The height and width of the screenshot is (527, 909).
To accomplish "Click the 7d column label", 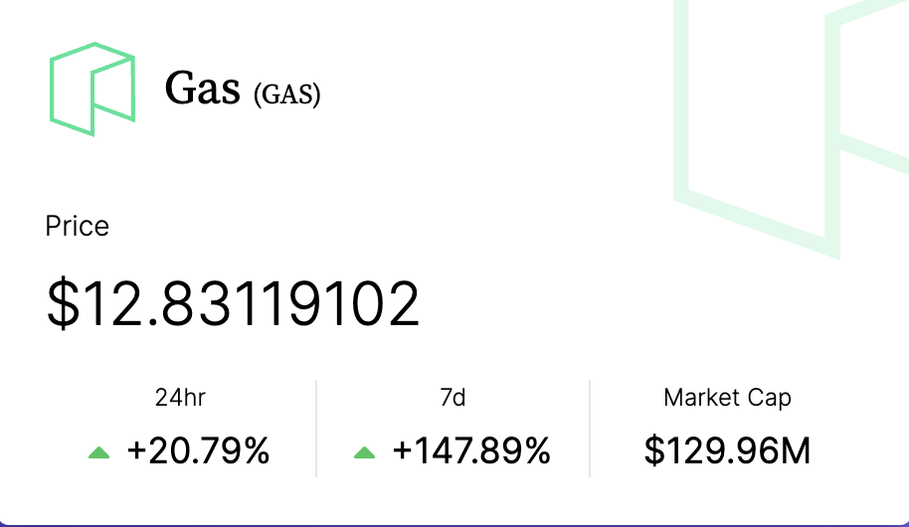I will coord(453,398).
